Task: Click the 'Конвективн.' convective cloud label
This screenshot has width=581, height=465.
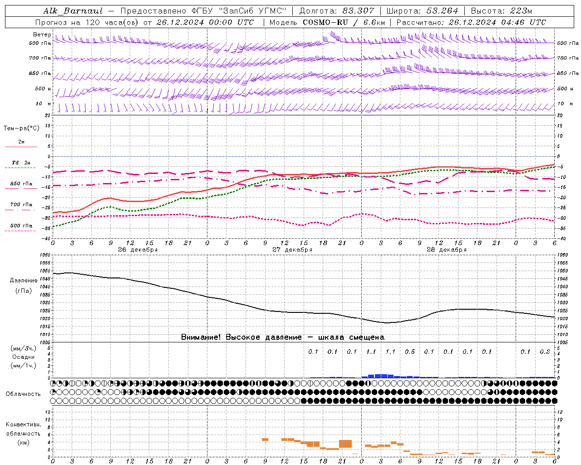Action: (23, 425)
